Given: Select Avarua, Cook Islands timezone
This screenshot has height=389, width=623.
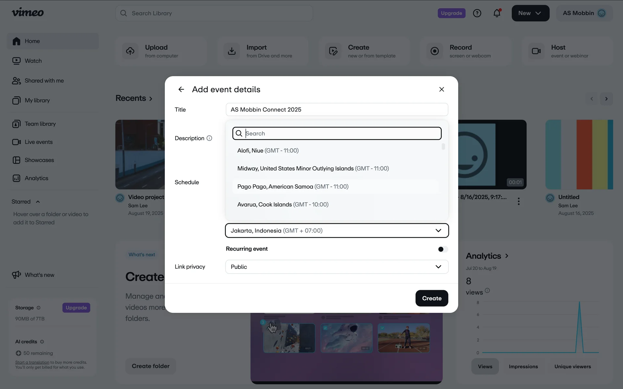Looking at the screenshot, I should (283, 205).
